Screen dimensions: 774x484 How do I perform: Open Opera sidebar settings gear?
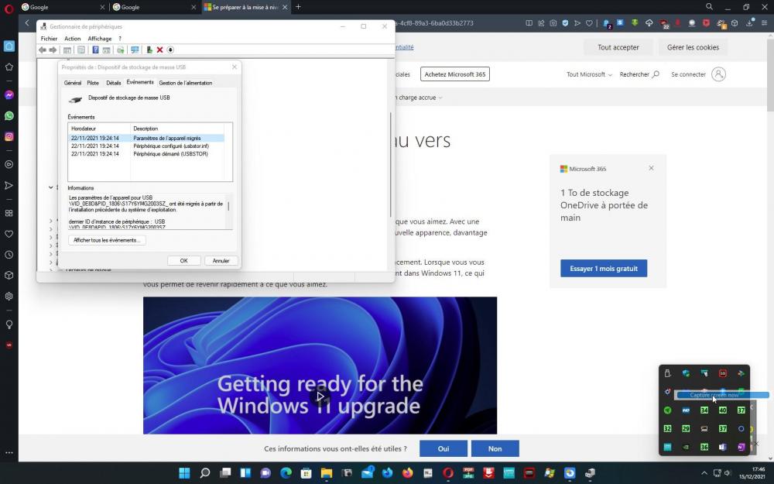(x=9, y=296)
